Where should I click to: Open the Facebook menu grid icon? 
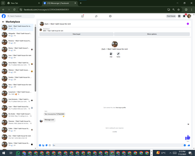pyautogui.click(x=179, y=16)
